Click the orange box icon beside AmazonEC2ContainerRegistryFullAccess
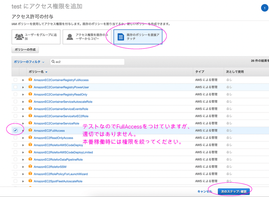The image size is (269, 197). pos(30,79)
